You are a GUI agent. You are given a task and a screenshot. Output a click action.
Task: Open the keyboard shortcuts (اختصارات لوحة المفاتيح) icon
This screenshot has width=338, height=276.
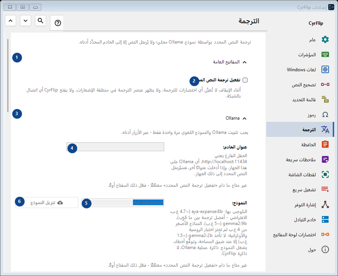(x=325, y=234)
